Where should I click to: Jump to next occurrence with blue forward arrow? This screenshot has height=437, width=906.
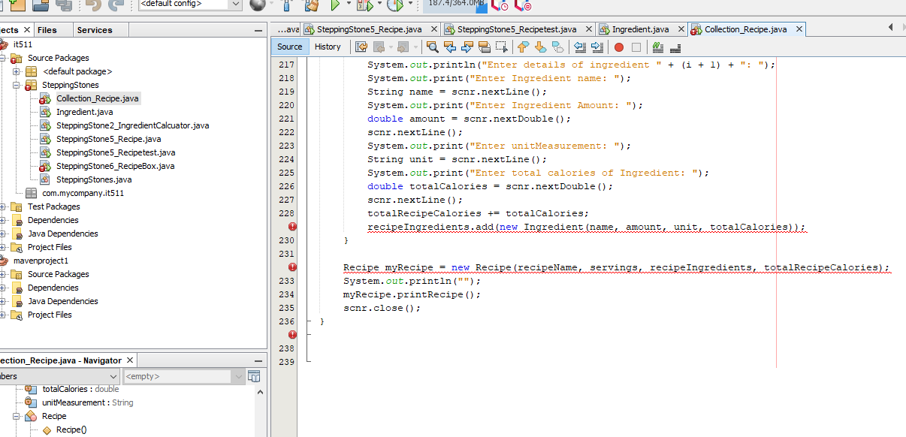[x=468, y=47]
